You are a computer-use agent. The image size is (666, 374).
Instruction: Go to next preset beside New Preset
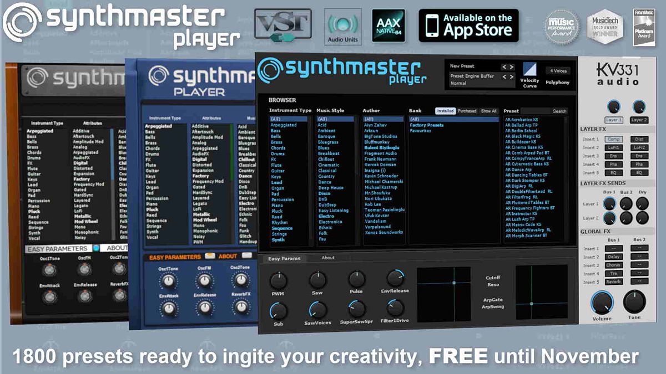[512, 66]
